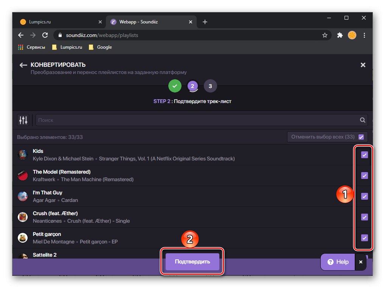Select the Sattelite 2 track title
Viewport: 385px width, 288px height.
pyautogui.click(x=45, y=255)
